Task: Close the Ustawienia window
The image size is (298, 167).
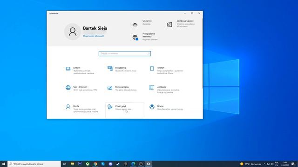Action: tap(199, 13)
